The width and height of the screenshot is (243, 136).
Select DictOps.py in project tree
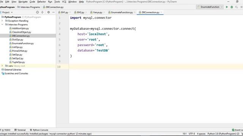(17, 40)
